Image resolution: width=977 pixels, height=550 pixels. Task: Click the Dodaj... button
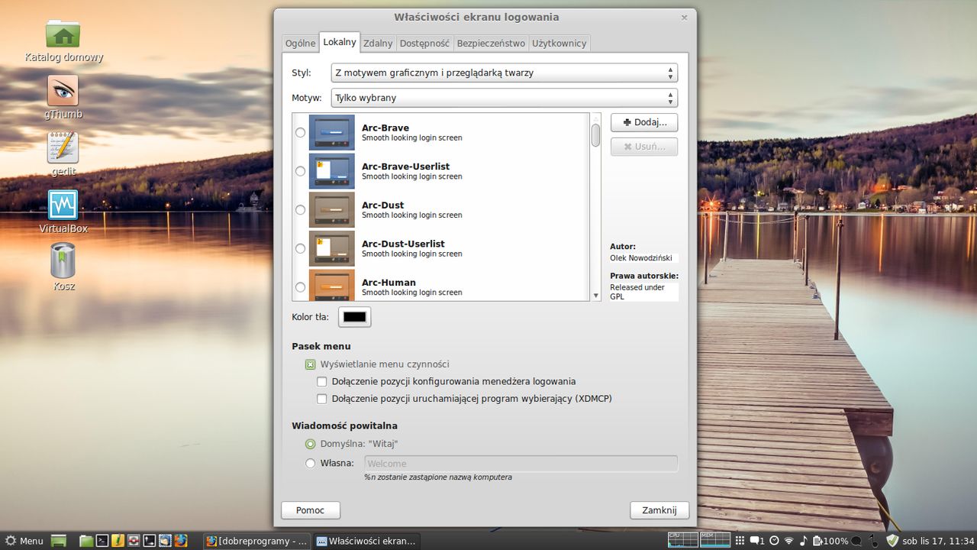[644, 122]
